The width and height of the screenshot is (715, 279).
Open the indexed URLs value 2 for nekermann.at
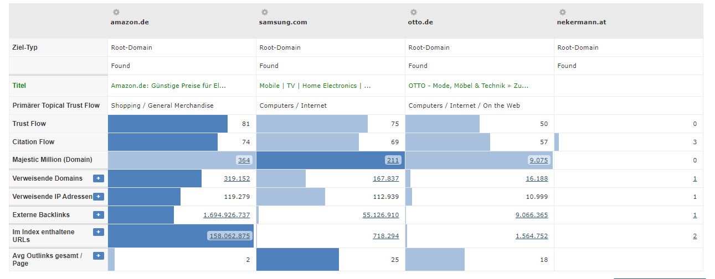tap(695, 236)
